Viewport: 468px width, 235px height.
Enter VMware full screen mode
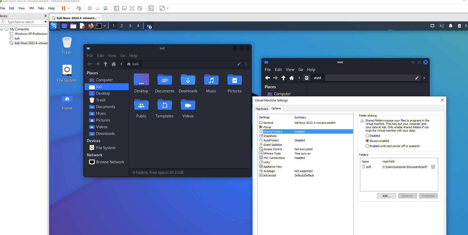(x=132, y=8)
